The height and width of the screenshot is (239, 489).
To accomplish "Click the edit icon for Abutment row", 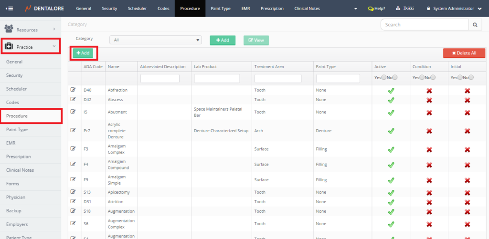I will click(x=73, y=112).
